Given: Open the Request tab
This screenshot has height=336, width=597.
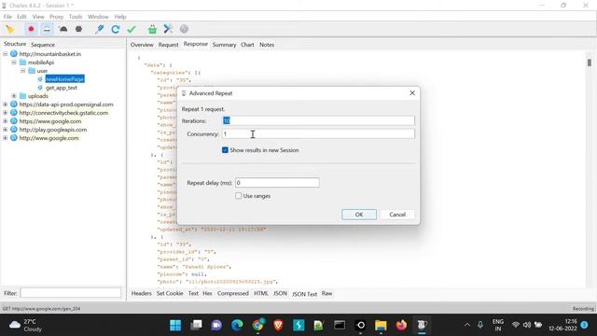Looking at the screenshot, I should [168, 45].
